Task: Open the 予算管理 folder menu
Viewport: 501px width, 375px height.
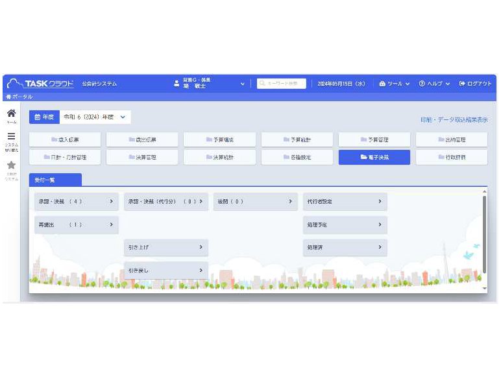Action: click(374, 139)
